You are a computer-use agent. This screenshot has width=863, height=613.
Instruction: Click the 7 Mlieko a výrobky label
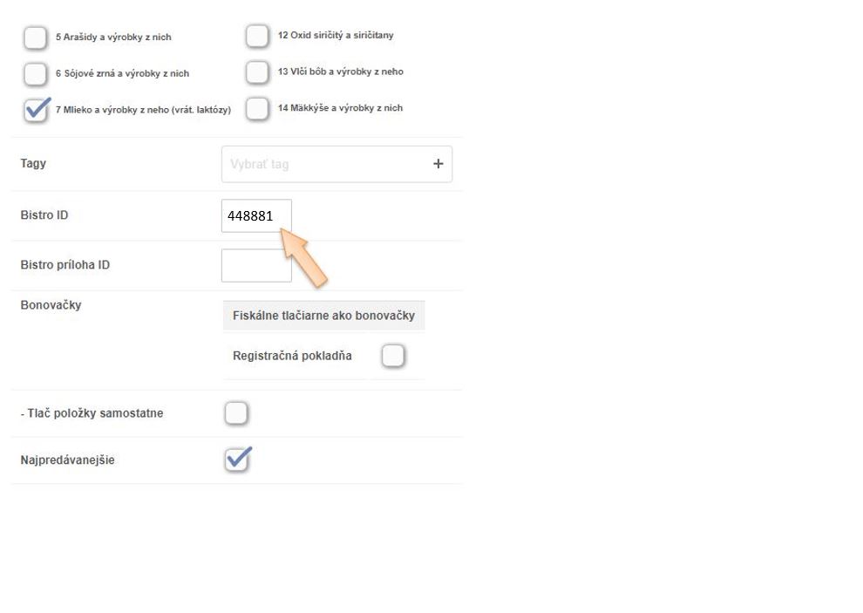click(x=143, y=110)
